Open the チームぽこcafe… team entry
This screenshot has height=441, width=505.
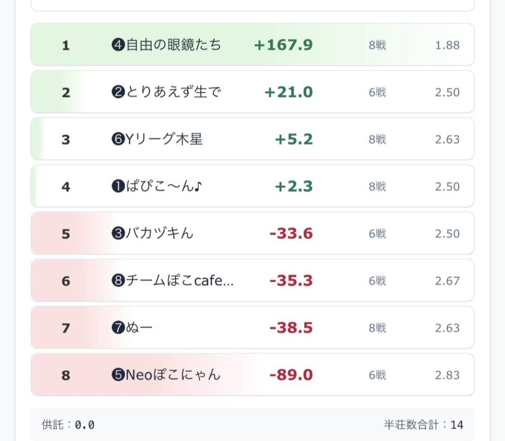click(x=173, y=281)
